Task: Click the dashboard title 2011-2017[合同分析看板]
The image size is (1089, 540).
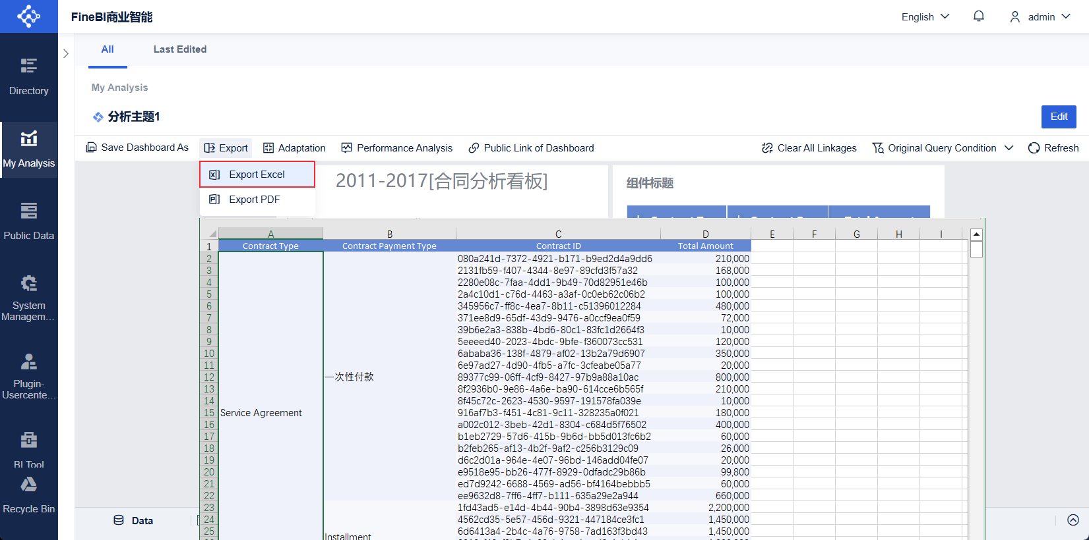Action: click(x=442, y=180)
